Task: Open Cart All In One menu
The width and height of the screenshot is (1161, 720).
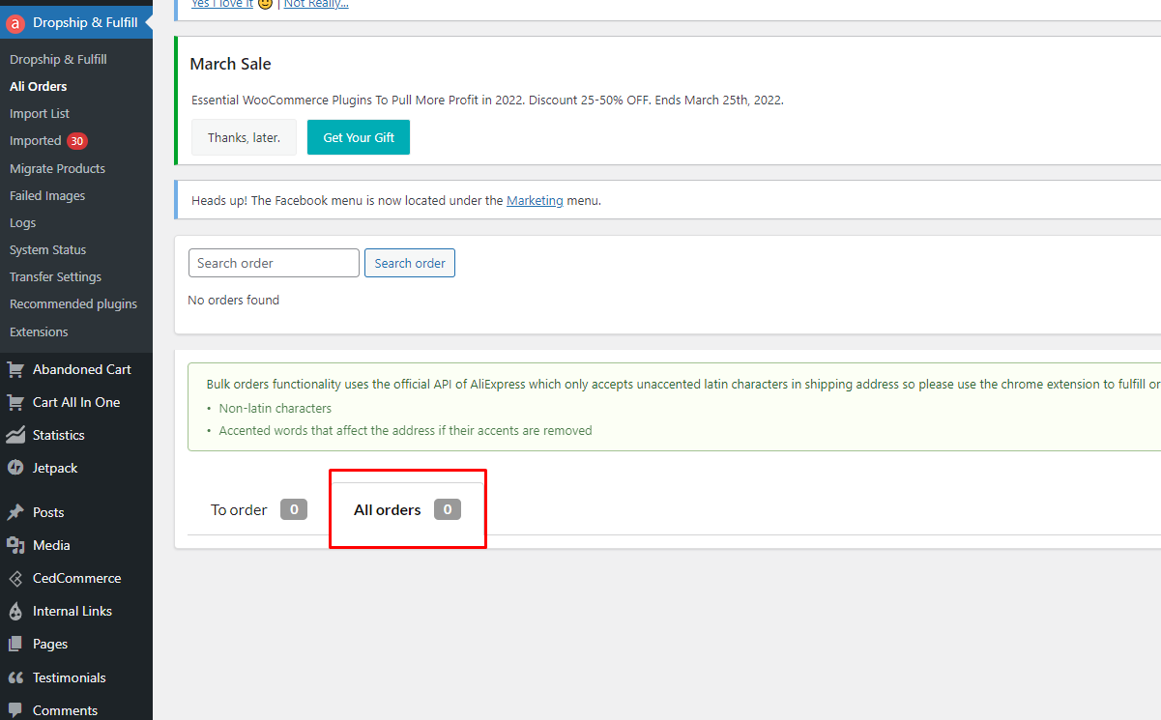Action: pos(76,402)
